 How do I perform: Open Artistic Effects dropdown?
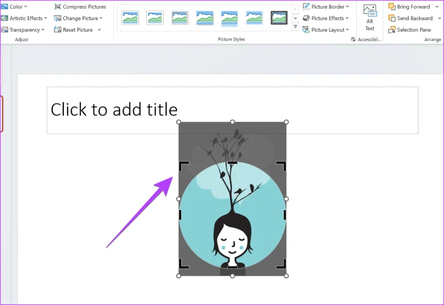(24, 18)
